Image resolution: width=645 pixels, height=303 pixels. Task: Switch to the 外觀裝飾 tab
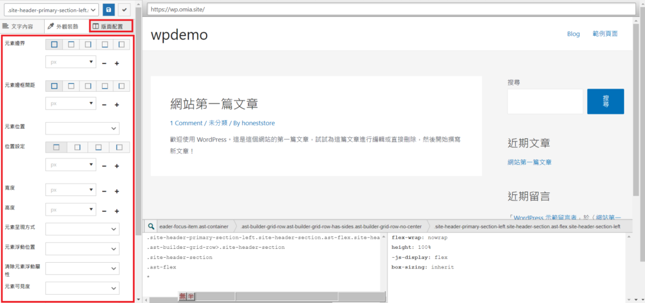[64, 26]
